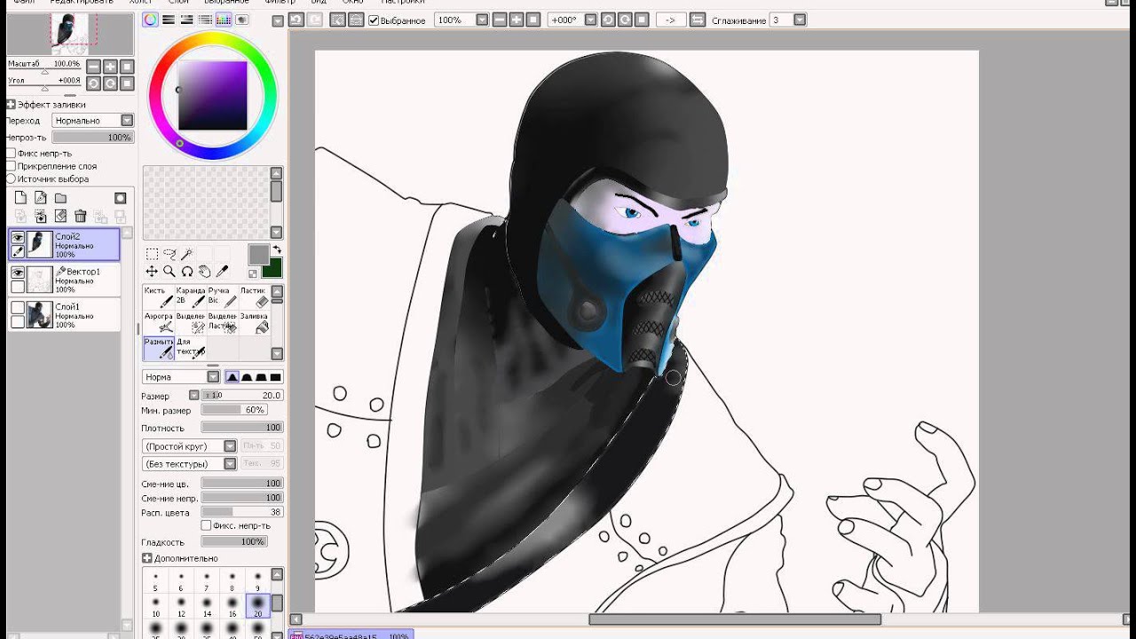
Task: Choose the rectangular selection tool
Action: click(x=152, y=254)
